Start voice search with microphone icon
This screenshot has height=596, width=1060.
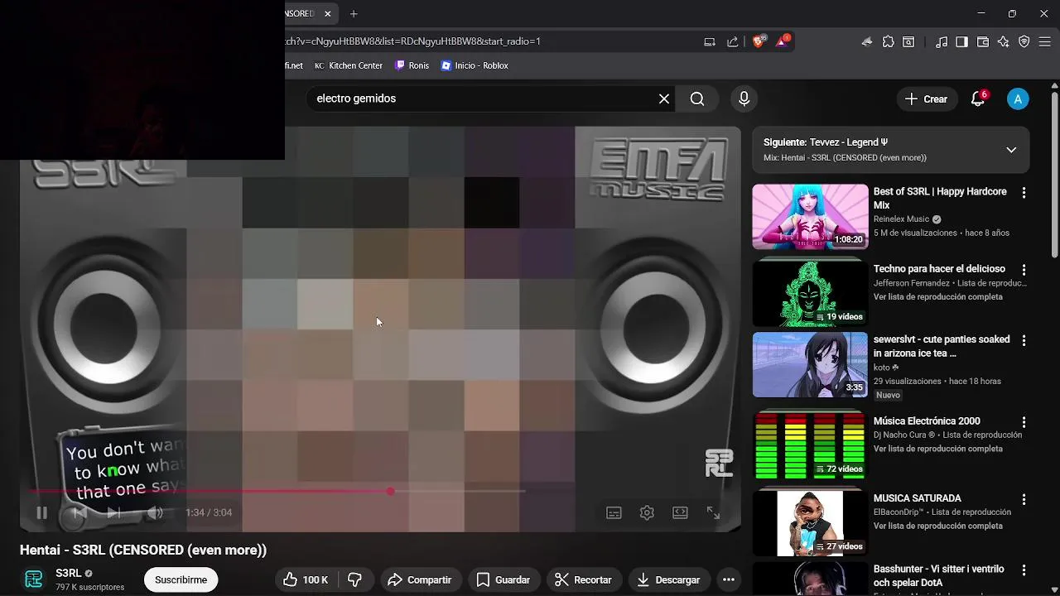(x=744, y=99)
